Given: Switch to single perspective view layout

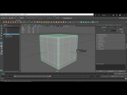Looking at the screenshot, I should (x=2, y=43).
